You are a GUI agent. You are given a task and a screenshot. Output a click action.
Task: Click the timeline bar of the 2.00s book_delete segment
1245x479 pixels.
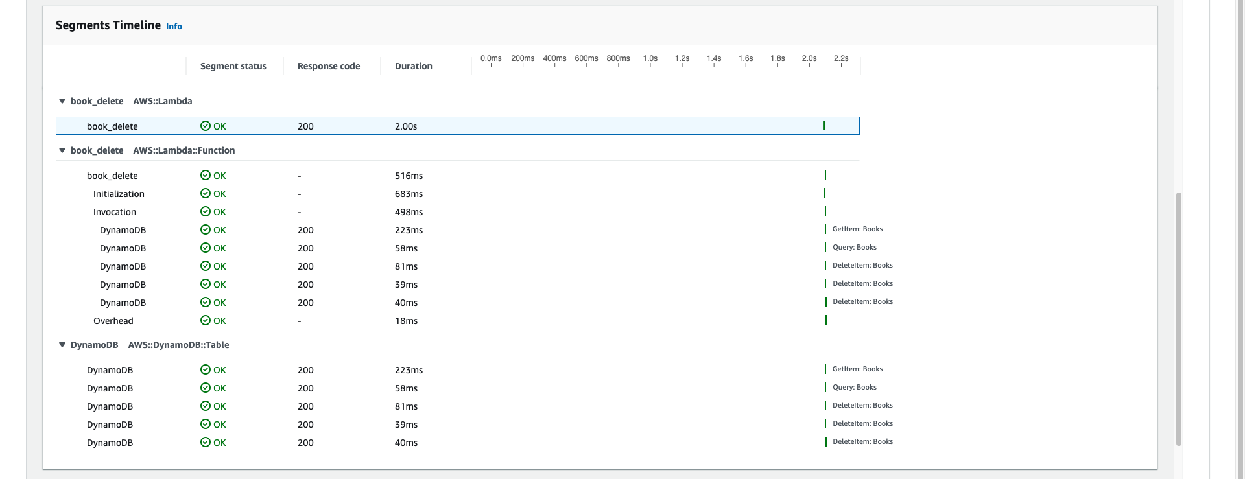pos(824,125)
